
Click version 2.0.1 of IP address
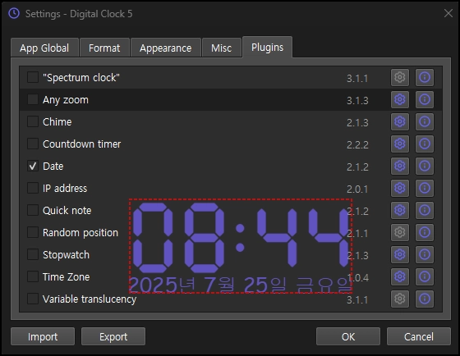pyautogui.click(x=357, y=189)
